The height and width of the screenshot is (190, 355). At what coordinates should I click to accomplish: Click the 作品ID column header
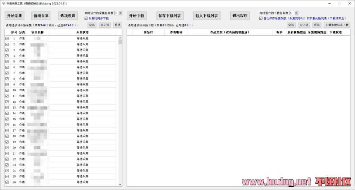[149, 32]
